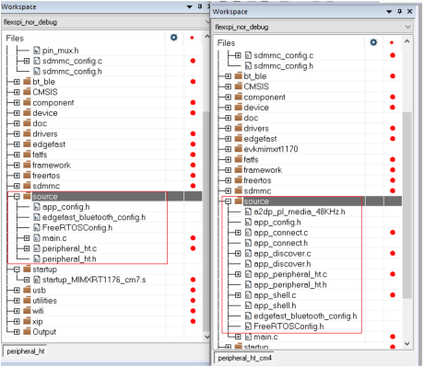Select startup_MIMXRT1176_cm7.s file

94,280
